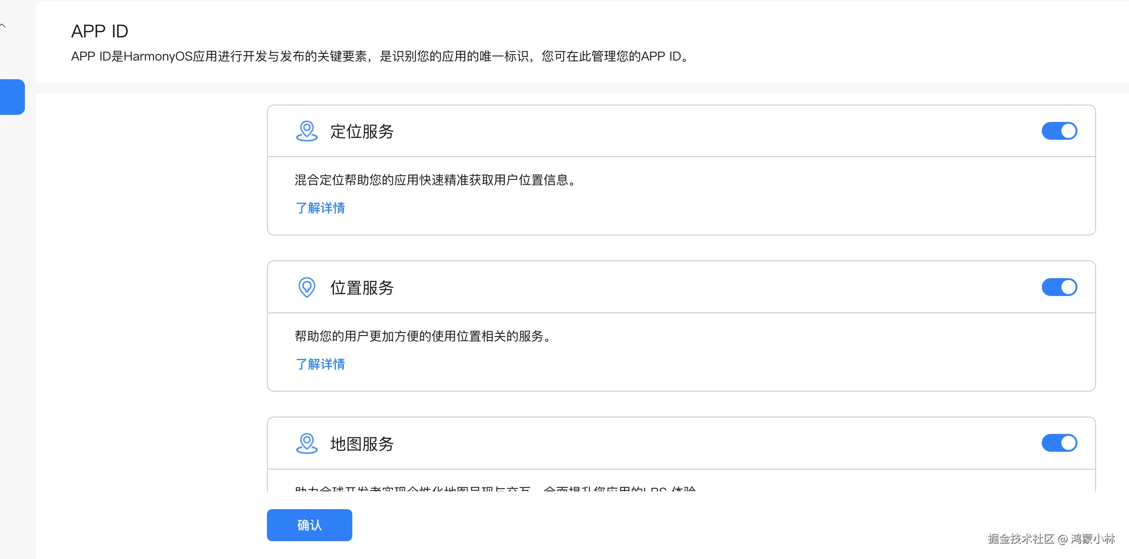This screenshot has width=1129, height=559.
Task: Toggle the 地图服务 service switch
Action: (x=1060, y=443)
